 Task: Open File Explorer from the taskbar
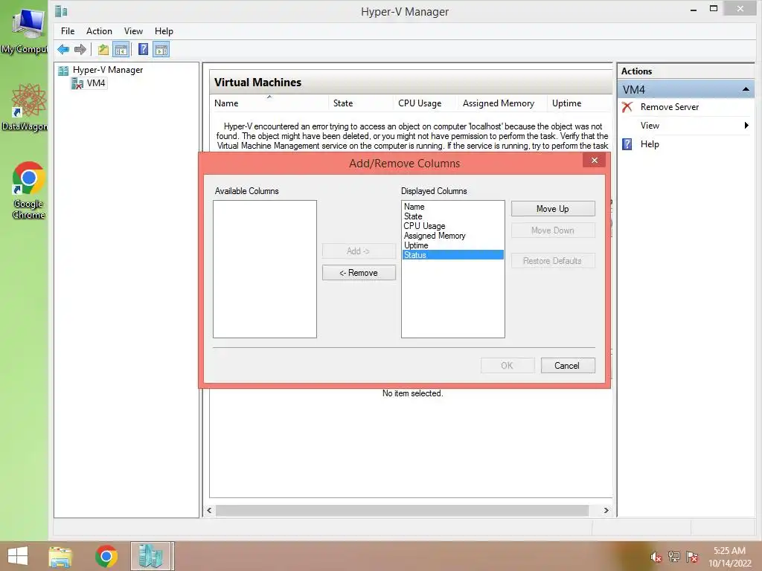click(x=60, y=556)
